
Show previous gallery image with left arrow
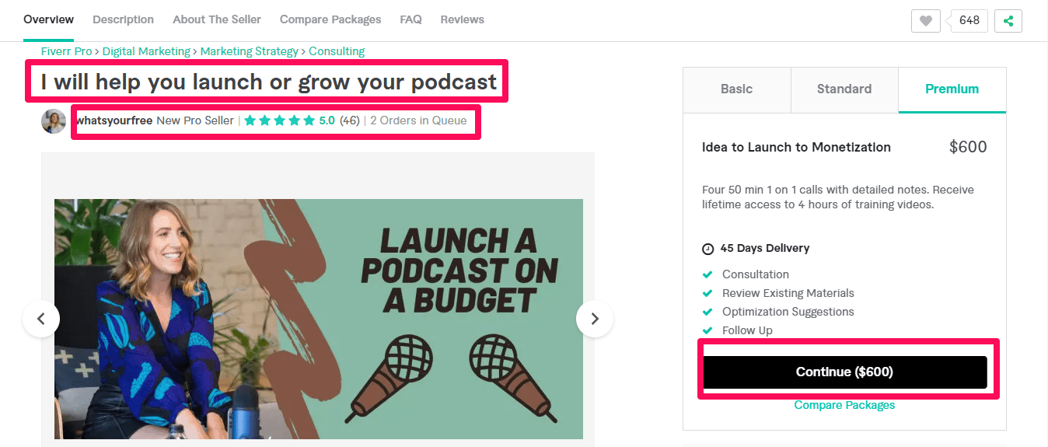click(41, 319)
